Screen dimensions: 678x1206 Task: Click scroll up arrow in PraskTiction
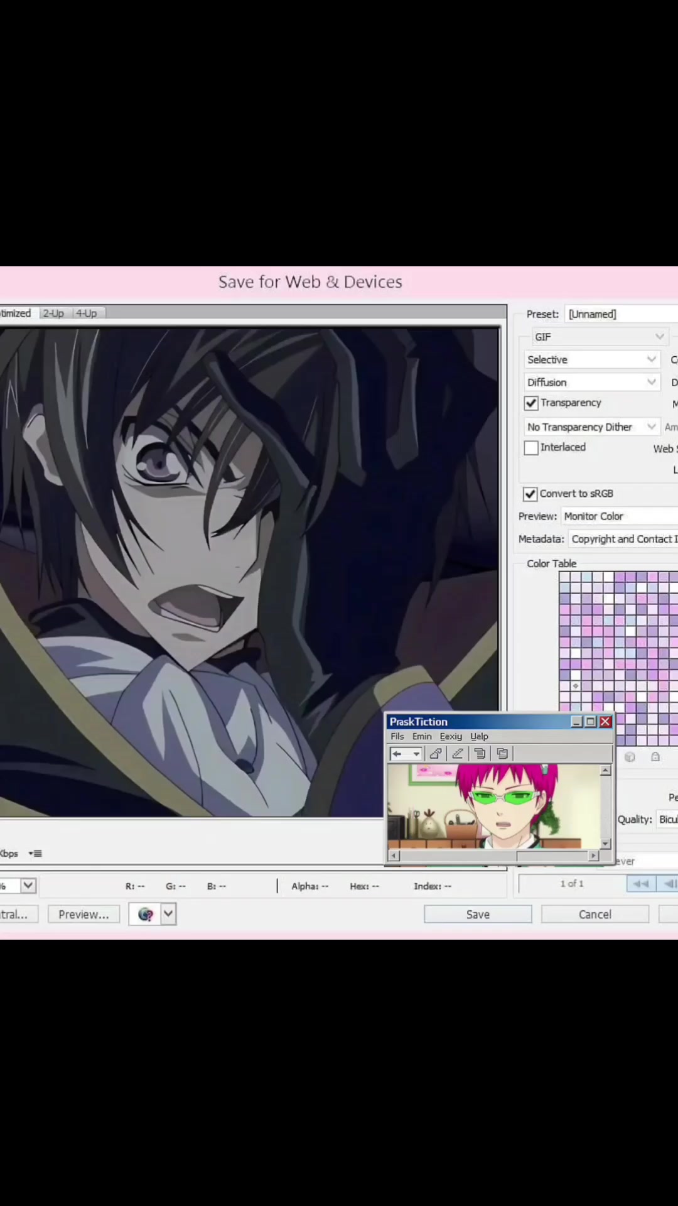coord(606,771)
